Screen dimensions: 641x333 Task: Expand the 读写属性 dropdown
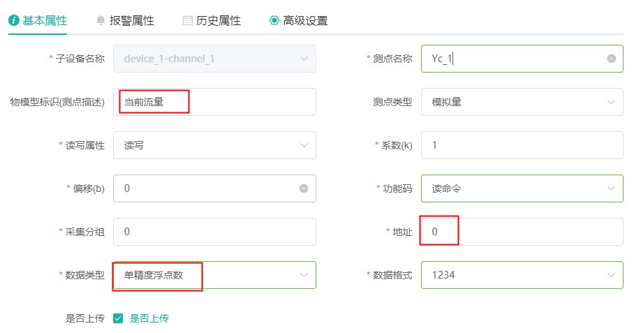tap(214, 145)
